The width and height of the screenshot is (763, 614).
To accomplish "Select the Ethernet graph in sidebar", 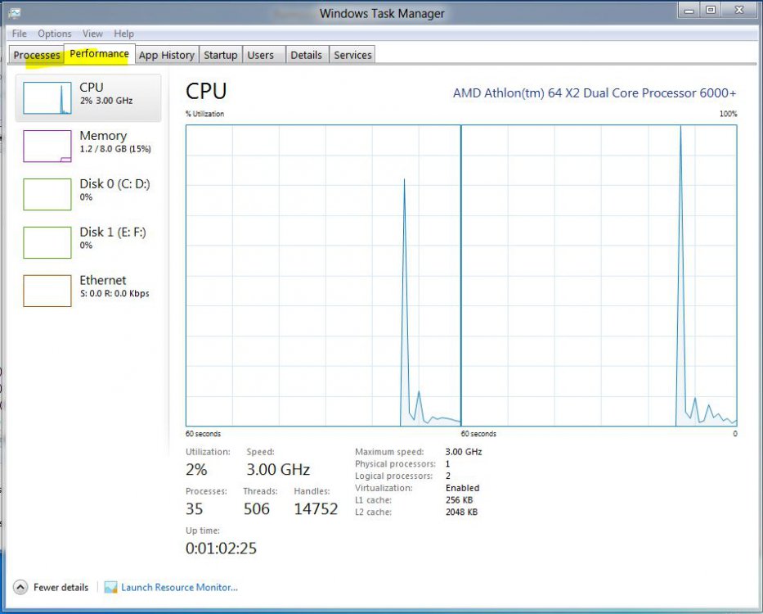I will tap(47, 291).
